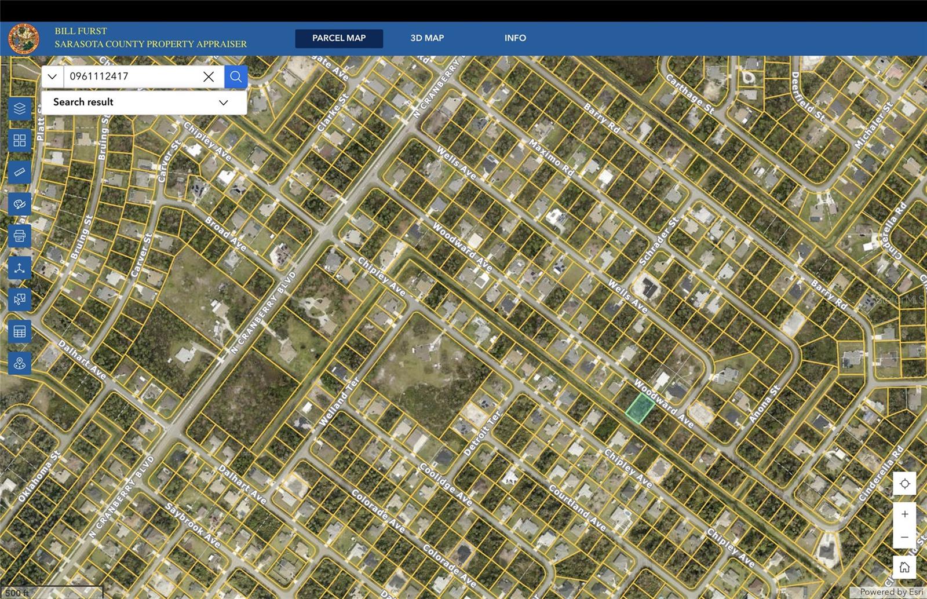
Task: Zoom out the map
Action: click(905, 537)
